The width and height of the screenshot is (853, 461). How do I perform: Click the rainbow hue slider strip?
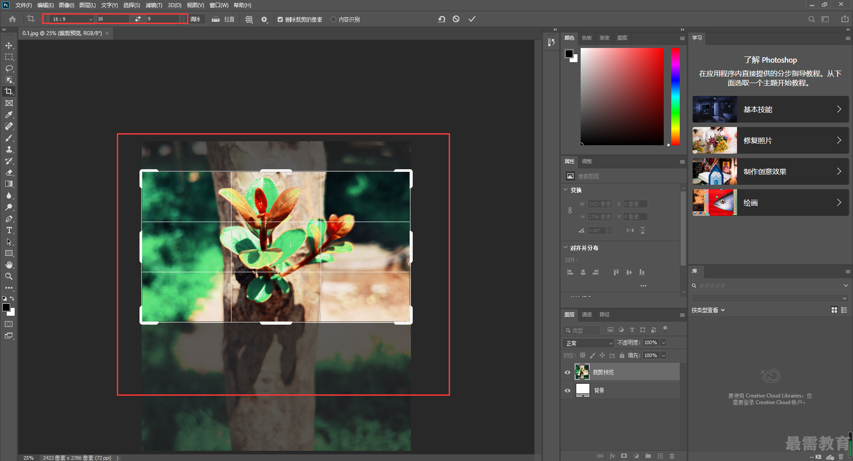tap(675, 96)
